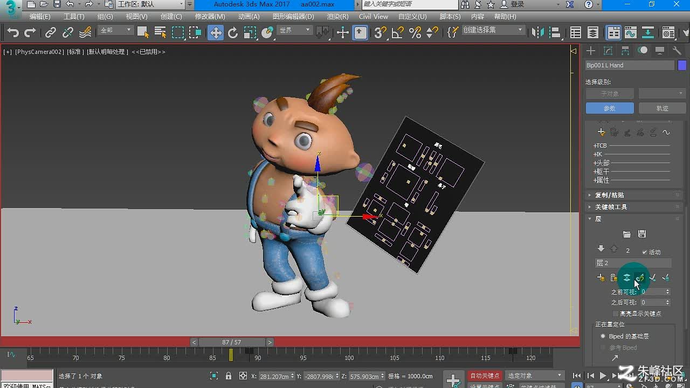Click Collapse layers icon
Viewport: 690px width, 388px height.
626,278
